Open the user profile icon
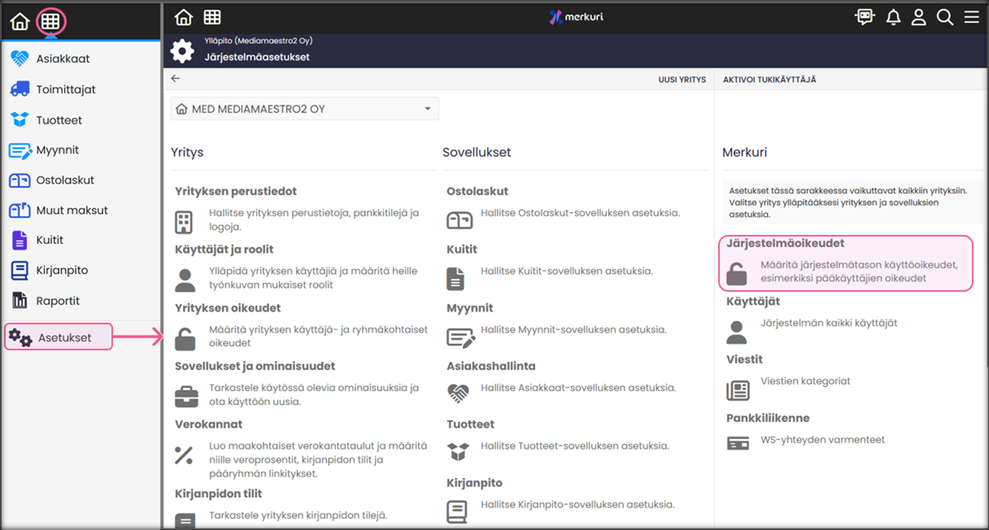 tap(919, 17)
